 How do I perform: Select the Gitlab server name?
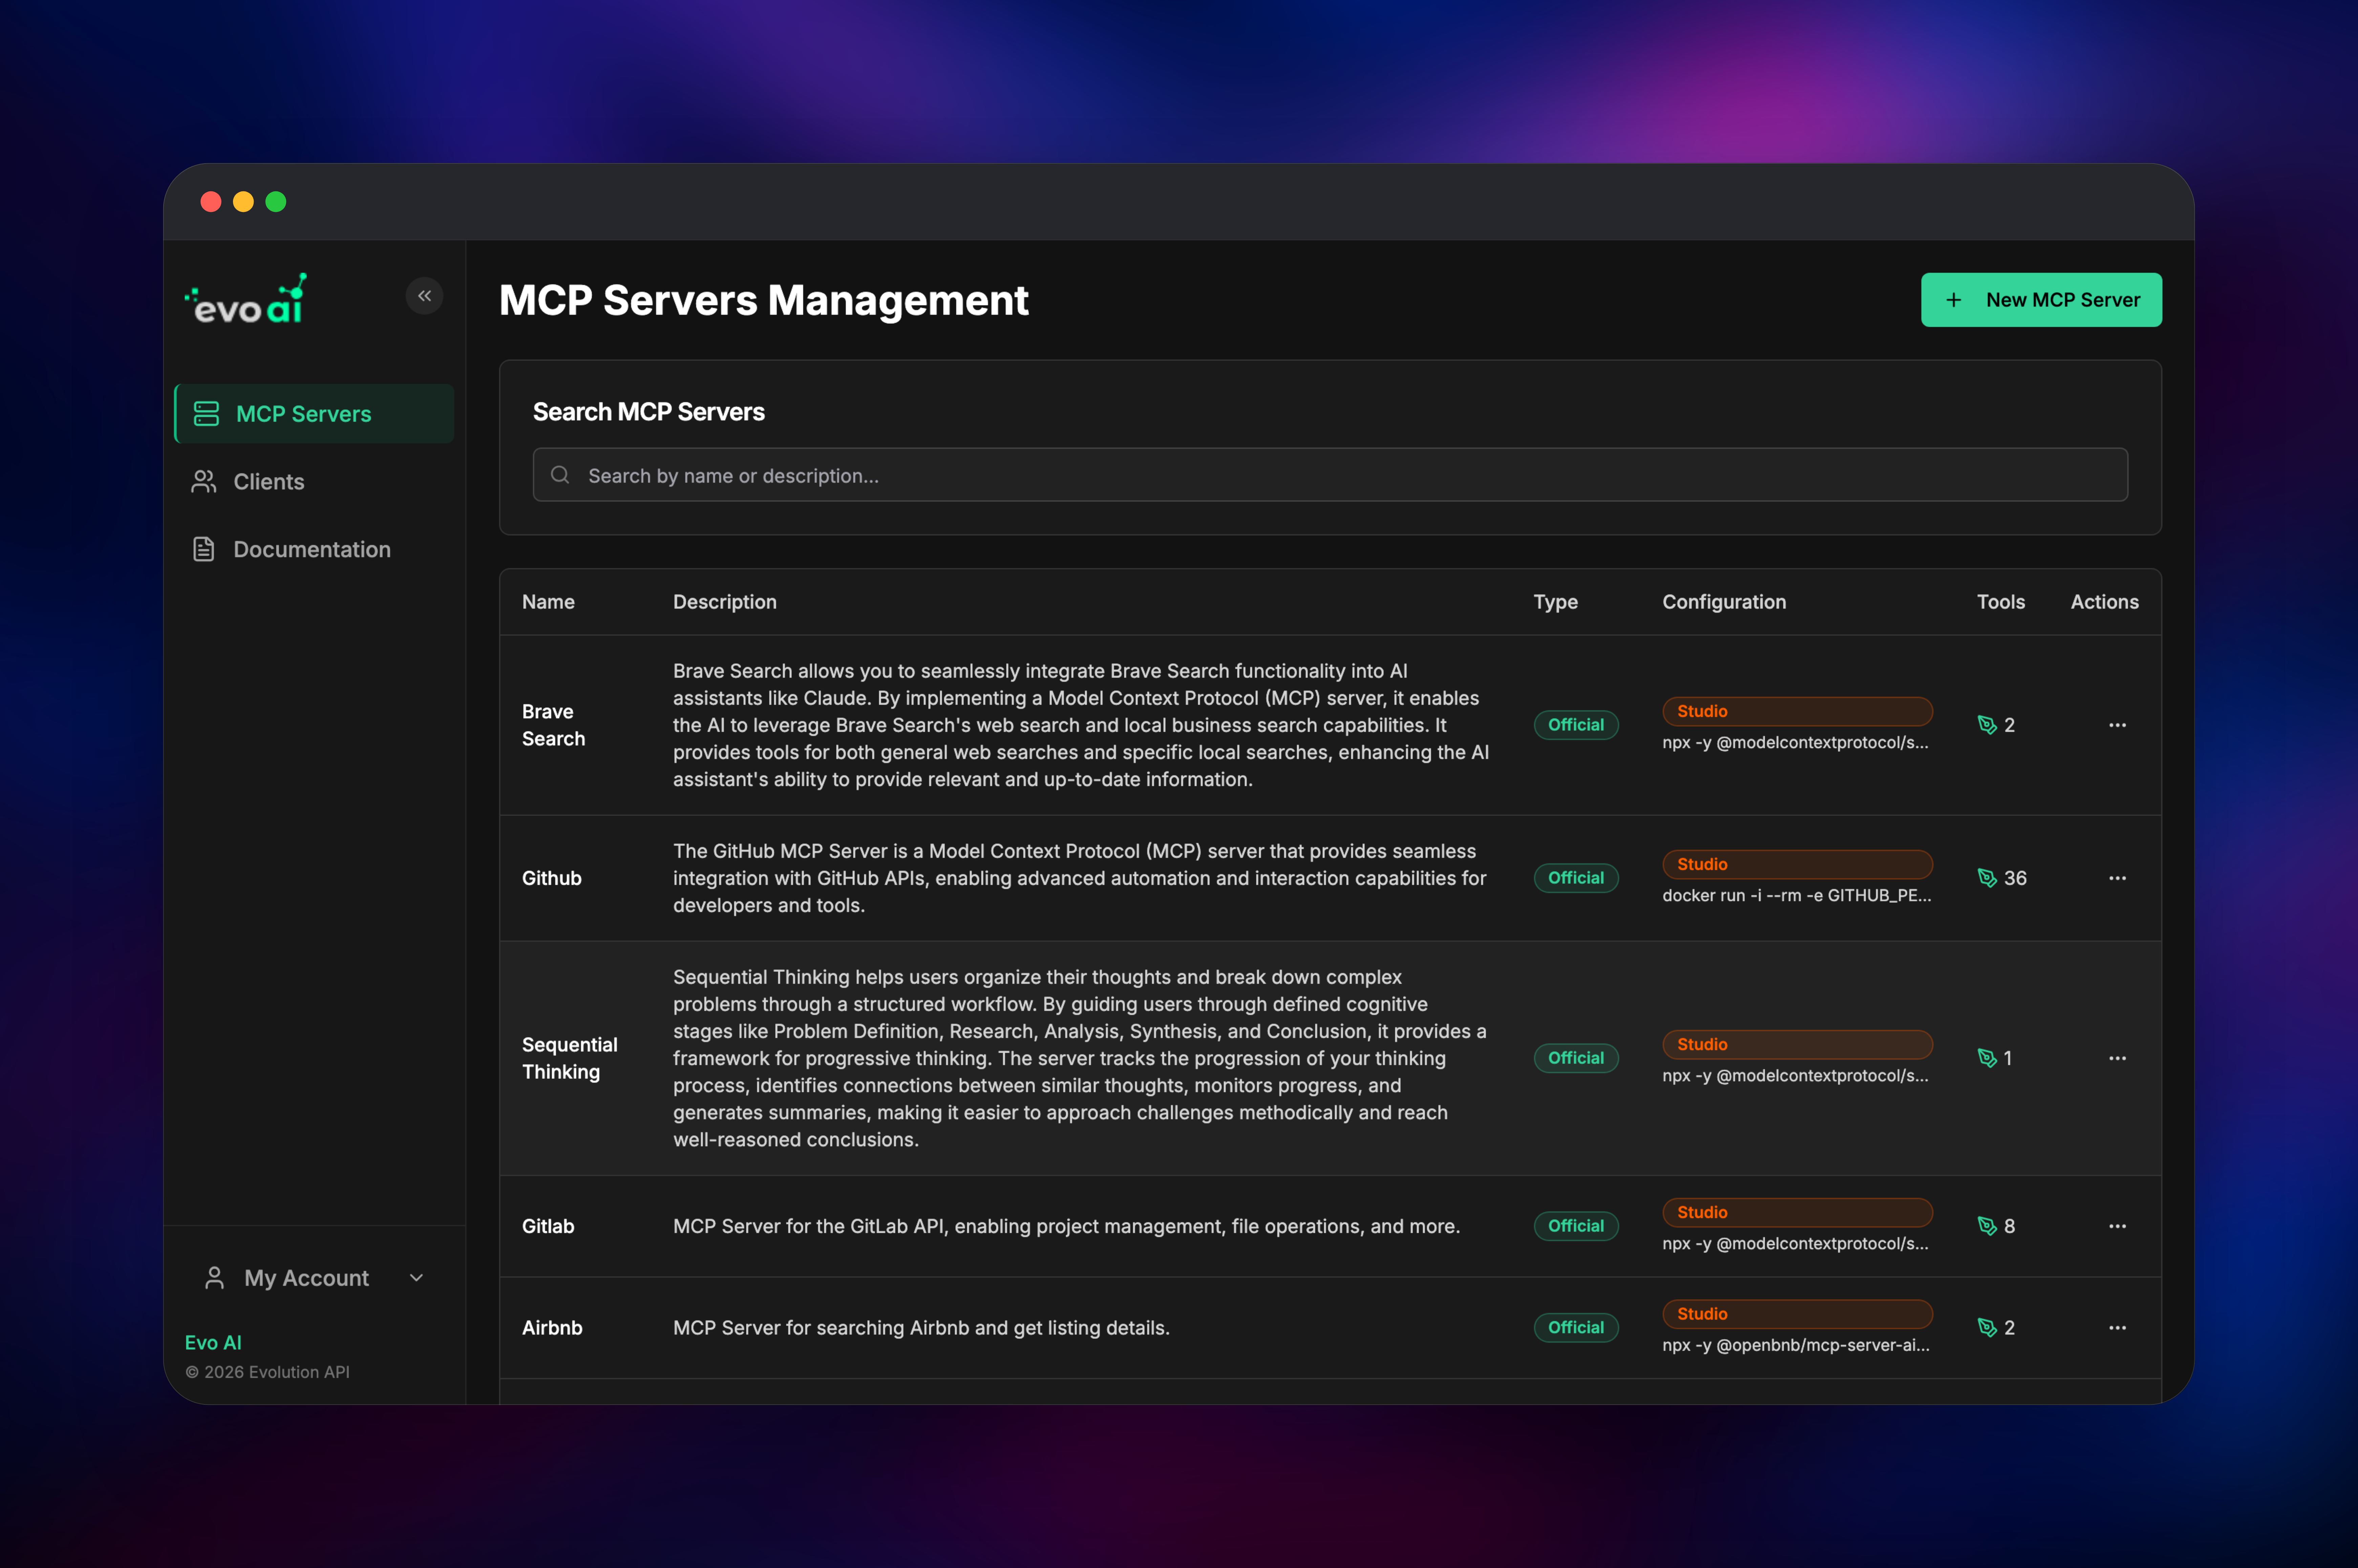[548, 1226]
